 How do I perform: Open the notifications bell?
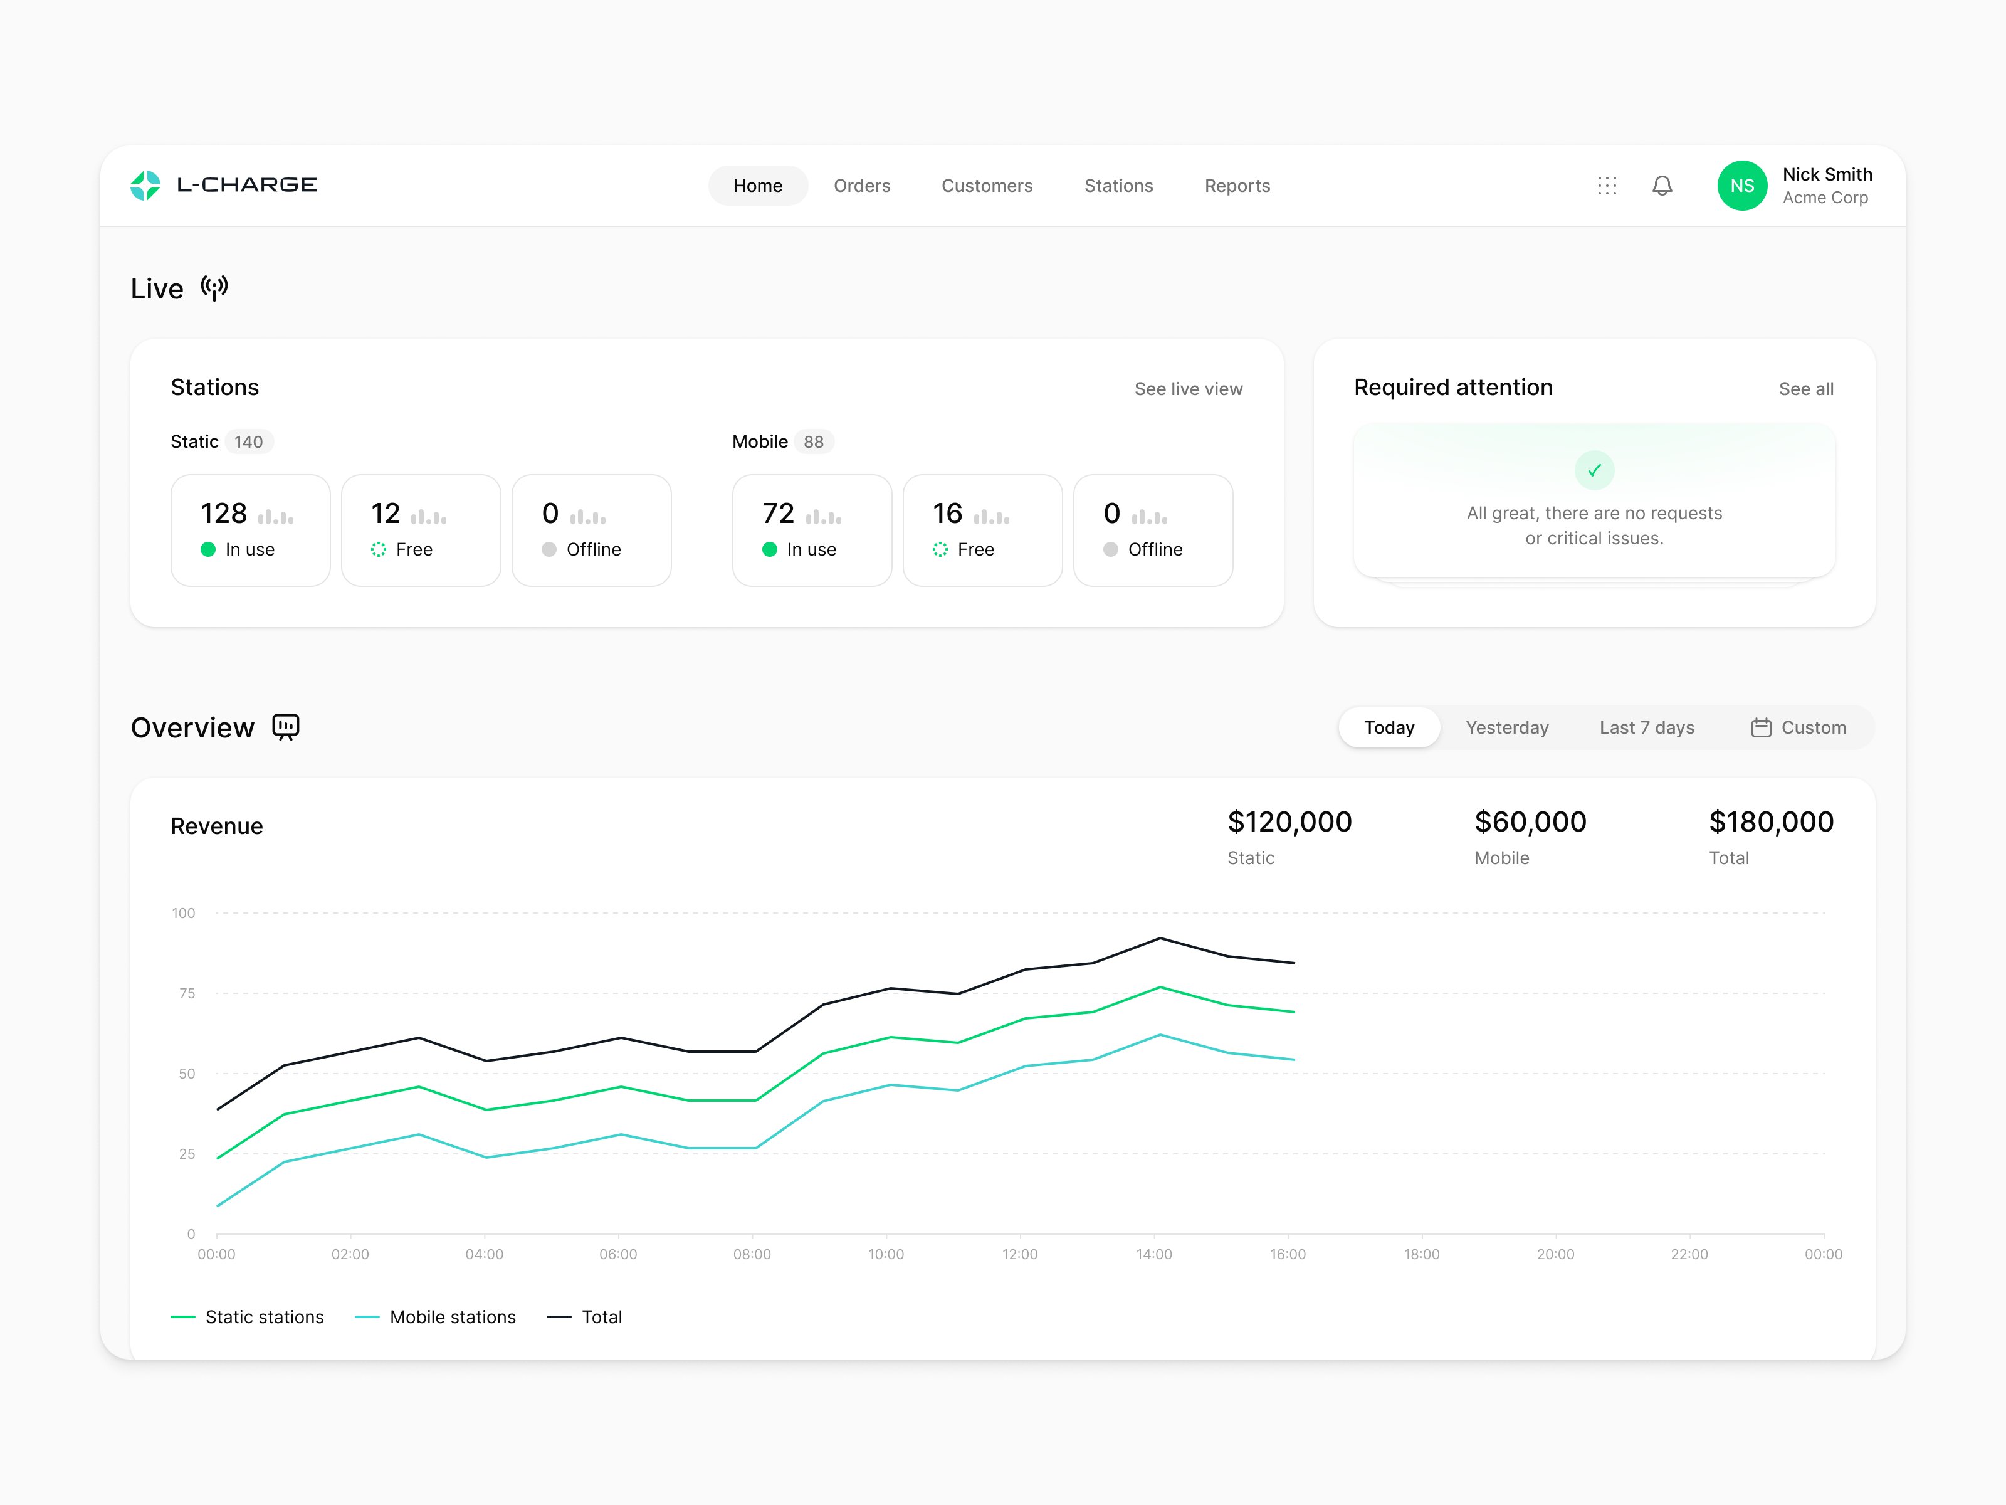pos(1662,186)
